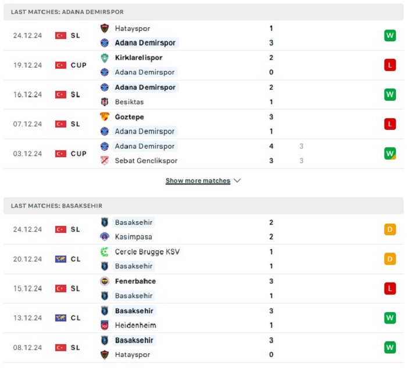
Task: Click the chevron next to Show more matches
Action: click(x=237, y=181)
